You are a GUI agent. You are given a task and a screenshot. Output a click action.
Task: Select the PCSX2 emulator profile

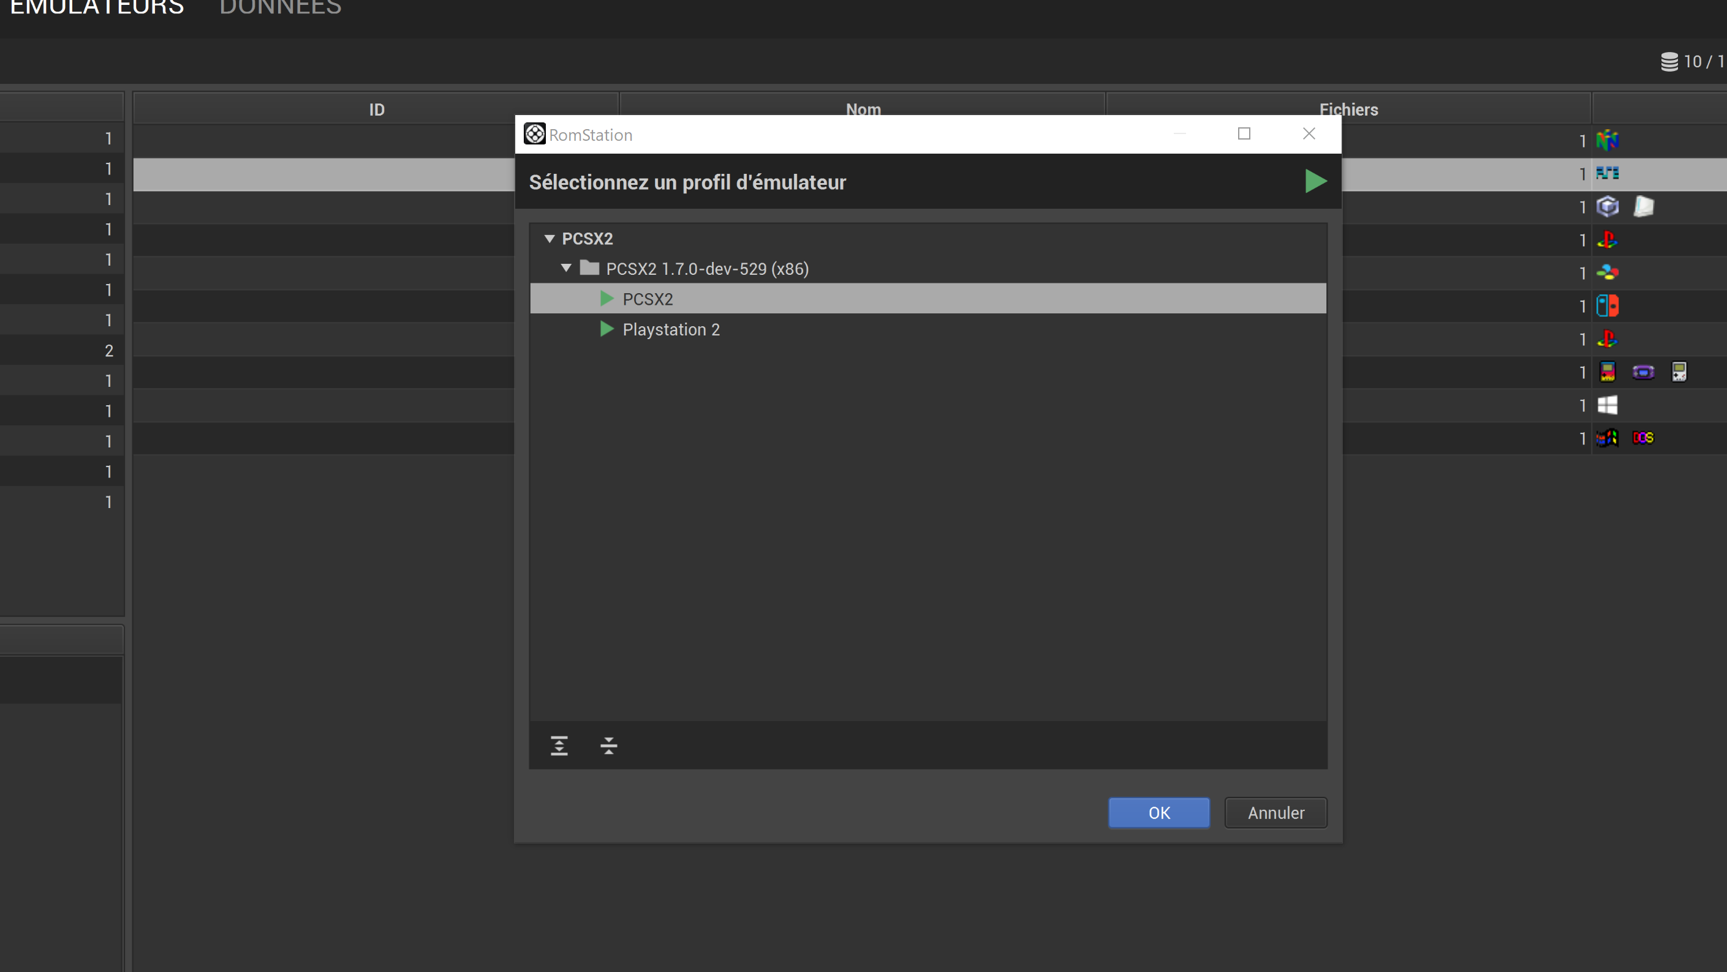(x=647, y=299)
